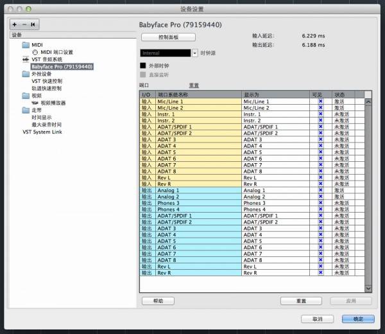Toggle visible checkbox for output Phones 3
385x334 pixels.
320,203
